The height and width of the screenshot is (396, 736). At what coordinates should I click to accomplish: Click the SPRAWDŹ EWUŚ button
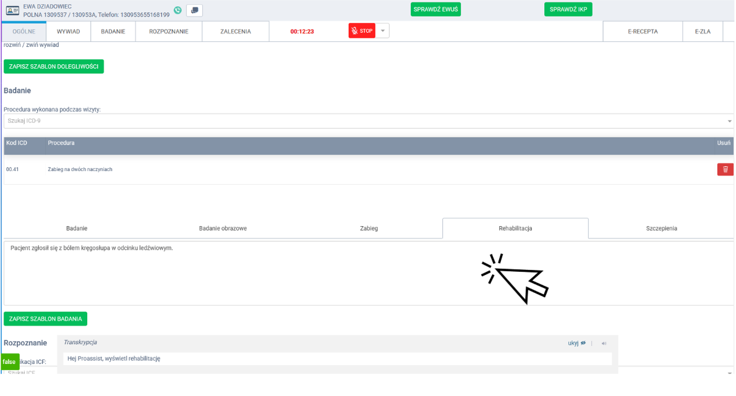point(435,9)
